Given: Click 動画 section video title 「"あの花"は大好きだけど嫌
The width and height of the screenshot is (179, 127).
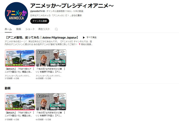Looking at the screenshot, I should click(49, 114).
